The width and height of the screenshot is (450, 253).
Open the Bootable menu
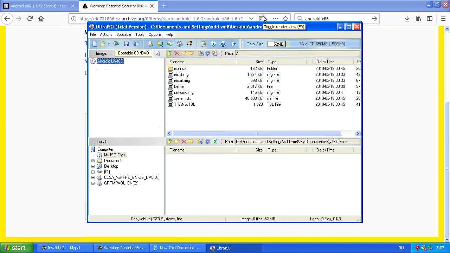(x=124, y=34)
